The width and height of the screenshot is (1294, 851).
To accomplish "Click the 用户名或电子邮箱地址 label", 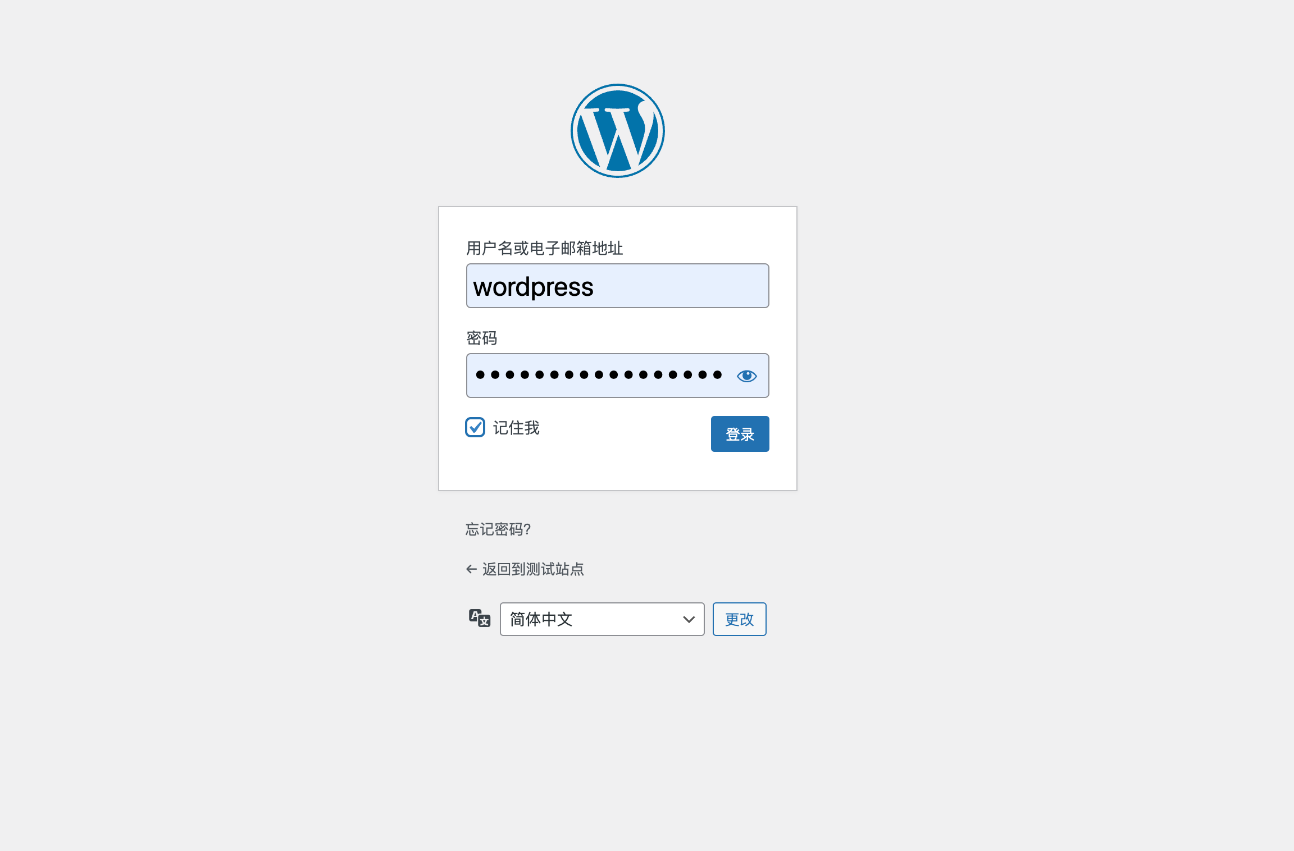I will (x=545, y=248).
